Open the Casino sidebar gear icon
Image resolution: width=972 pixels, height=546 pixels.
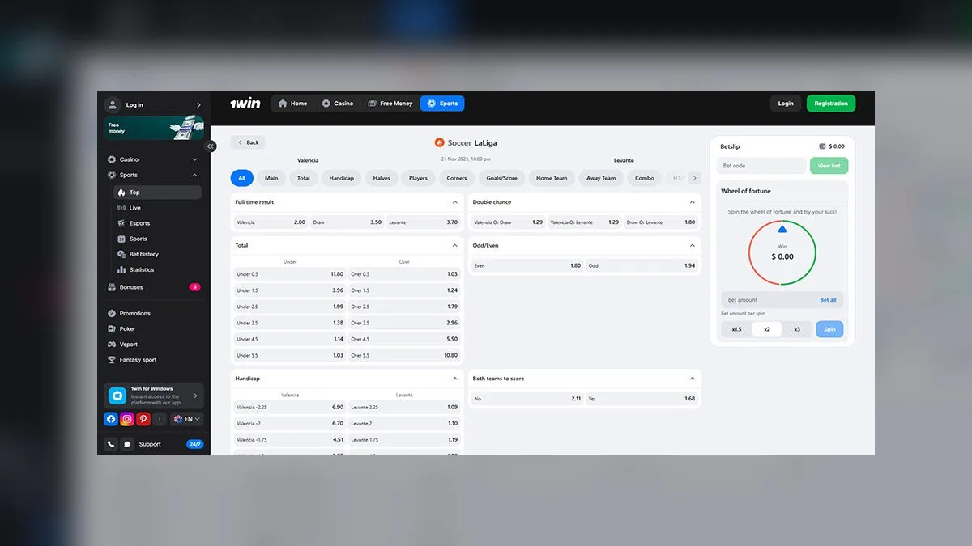pos(112,159)
